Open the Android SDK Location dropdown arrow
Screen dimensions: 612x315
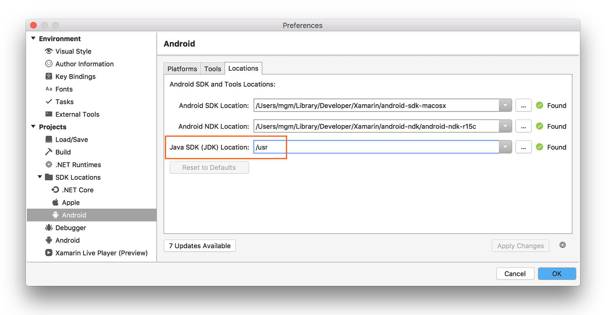505,105
